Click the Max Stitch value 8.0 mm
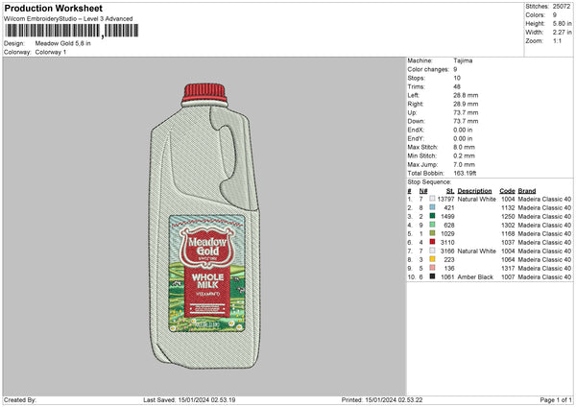576x407 pixels. pyautogui.click(x=464, y=147)
